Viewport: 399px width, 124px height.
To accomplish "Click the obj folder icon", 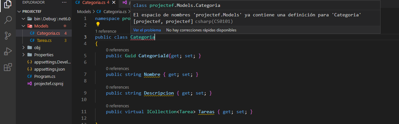I will (x=30, y=47).
